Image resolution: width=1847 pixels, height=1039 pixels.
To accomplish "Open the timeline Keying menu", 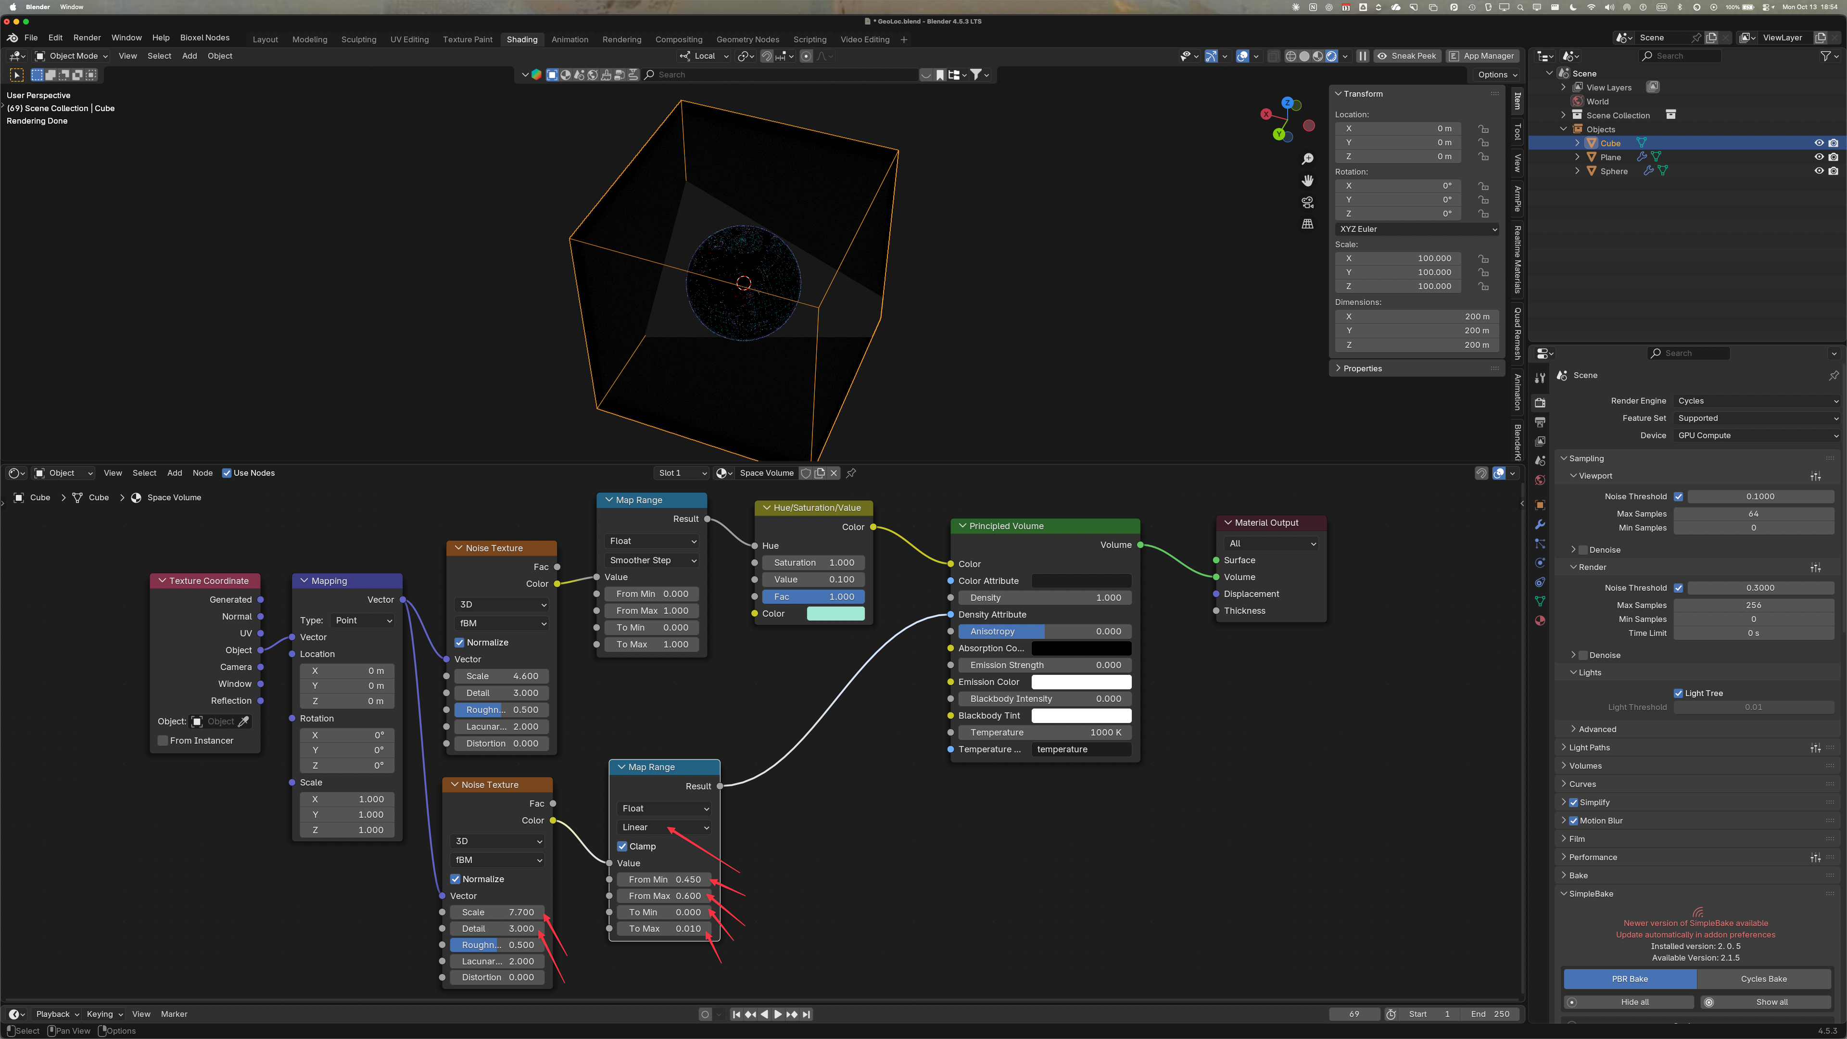I will click(105, 1014).
